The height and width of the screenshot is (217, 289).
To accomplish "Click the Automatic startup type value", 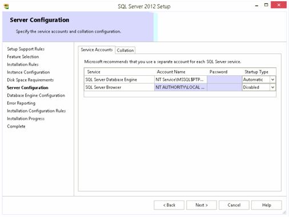I will pos(253,80).
